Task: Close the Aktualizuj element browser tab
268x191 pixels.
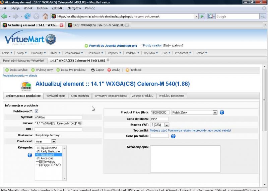Action: [61, 25]
